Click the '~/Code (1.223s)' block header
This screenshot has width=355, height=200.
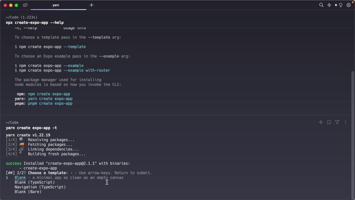[x=22, y=17]
